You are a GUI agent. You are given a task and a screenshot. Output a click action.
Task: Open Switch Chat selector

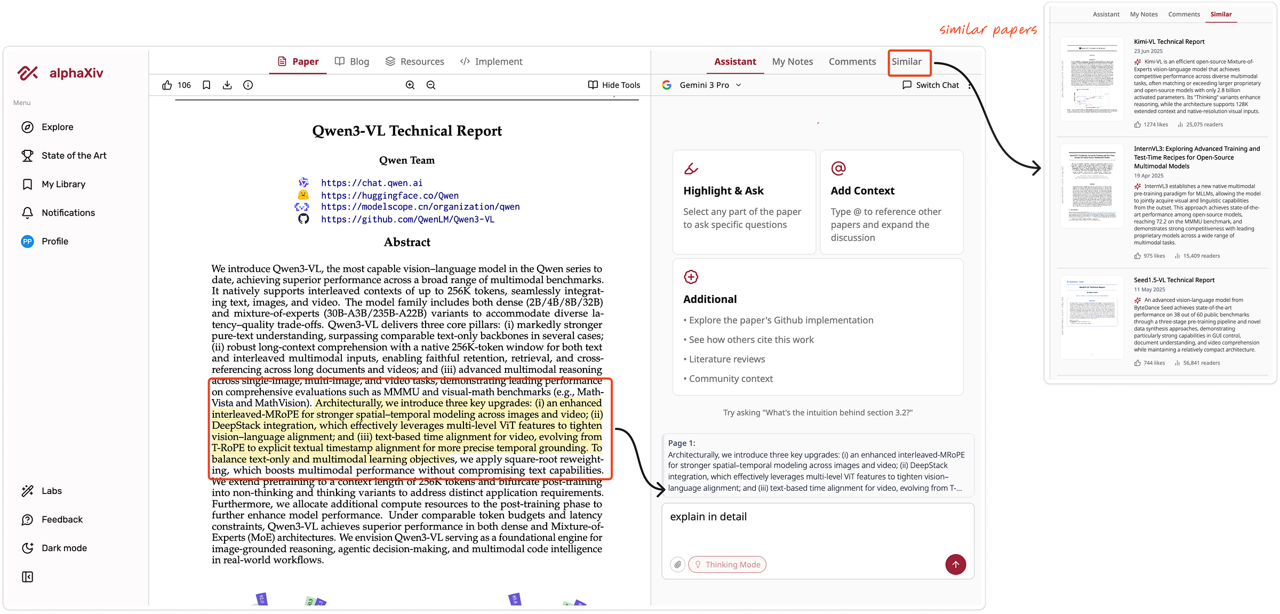click(x=931, y=85)
